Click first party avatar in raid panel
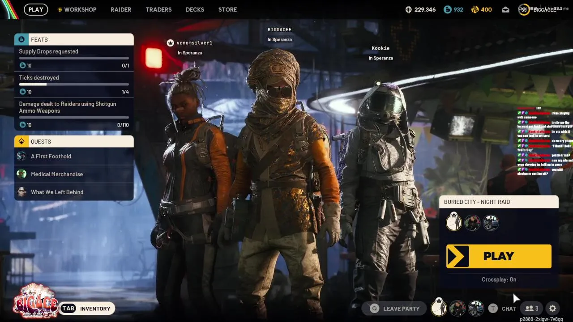 [x=453, y=222]
